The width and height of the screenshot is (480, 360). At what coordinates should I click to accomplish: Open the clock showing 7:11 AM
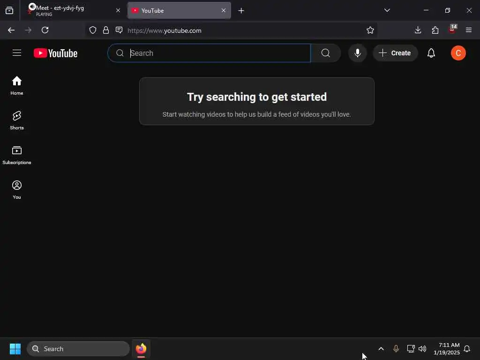tap(447, 349)
